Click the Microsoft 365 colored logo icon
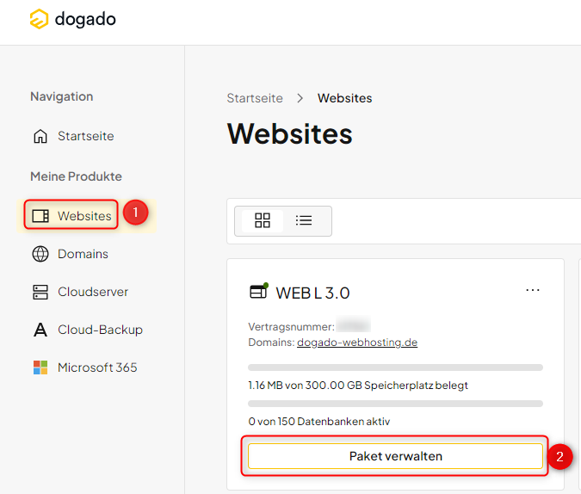The image size is (581, 494). click(40, 367)
